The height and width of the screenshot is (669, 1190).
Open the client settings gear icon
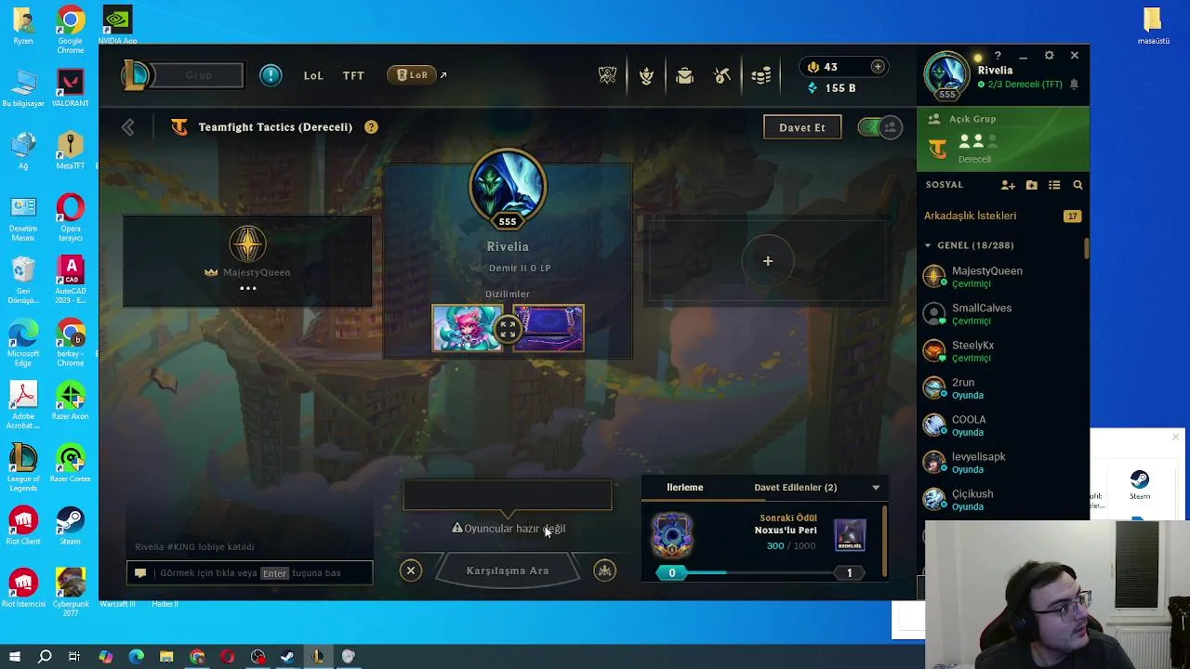coord(1049,56)
